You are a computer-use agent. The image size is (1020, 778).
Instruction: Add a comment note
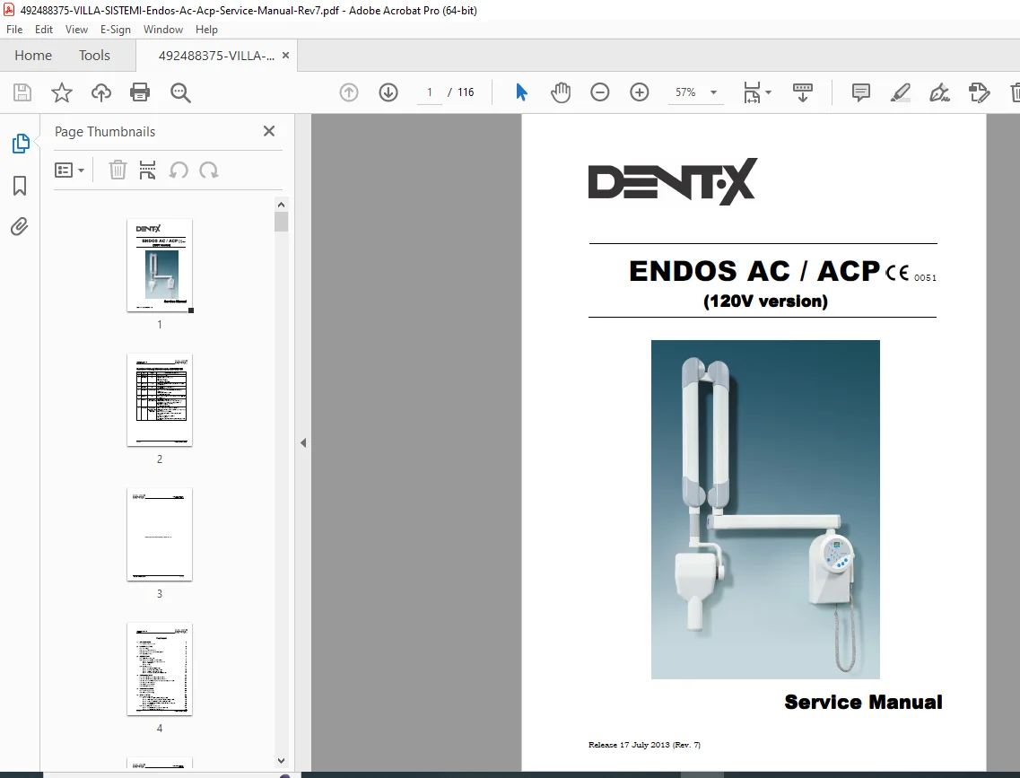click(860, 92)
